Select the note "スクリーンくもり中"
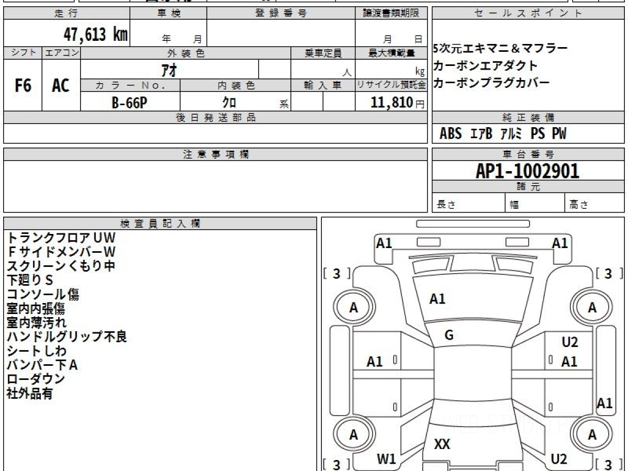628x471 pixels. [61, 266]
